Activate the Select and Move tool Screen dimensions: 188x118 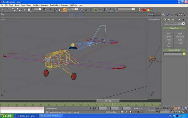tap(50, 9)
